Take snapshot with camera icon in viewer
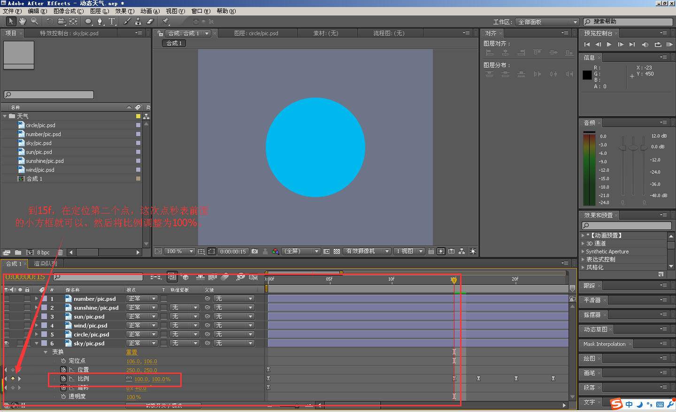The image size is (676, 412). click(254, 252)
